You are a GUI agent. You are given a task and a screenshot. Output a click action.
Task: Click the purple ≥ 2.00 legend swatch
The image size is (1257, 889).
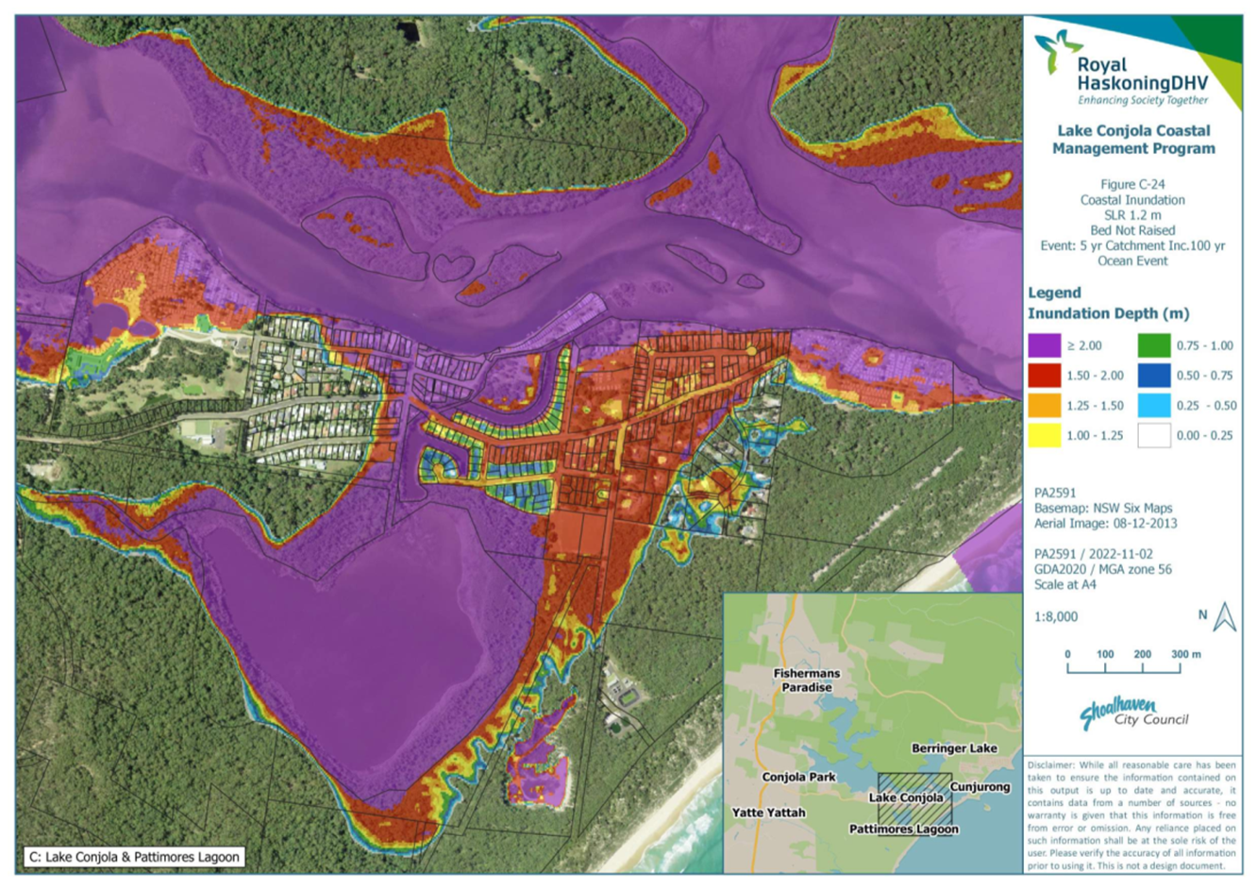pos(1044,346)
